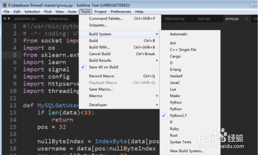The width and height of the screenshot is (258, 155).
Task: Run Build (Ctrl+B)
Action: (119, 41)
